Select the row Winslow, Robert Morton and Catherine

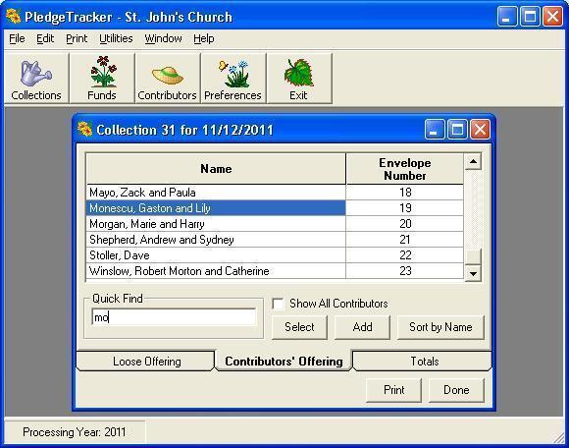tap(216, 271)
